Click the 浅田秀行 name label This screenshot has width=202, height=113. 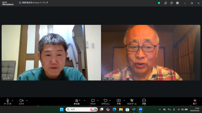click(7, 78)
